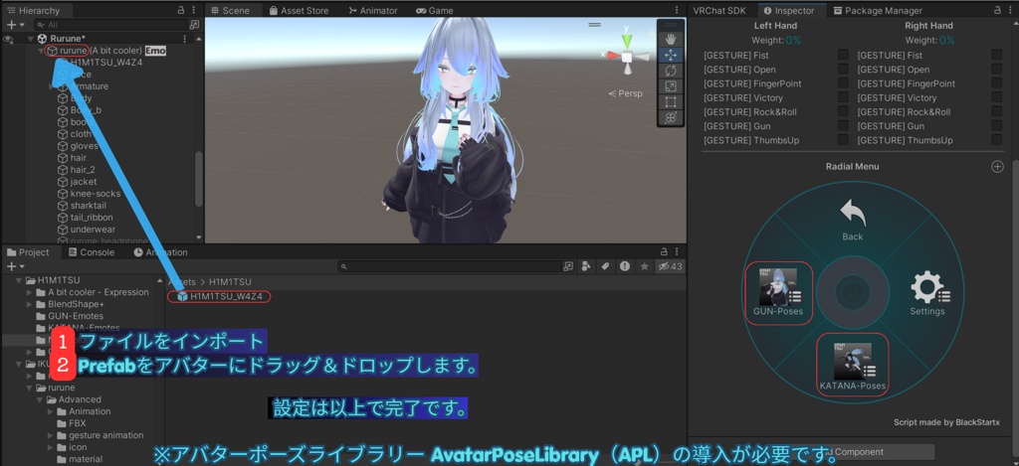Click the Project panel search field
1019x466 pixels.
451,266
